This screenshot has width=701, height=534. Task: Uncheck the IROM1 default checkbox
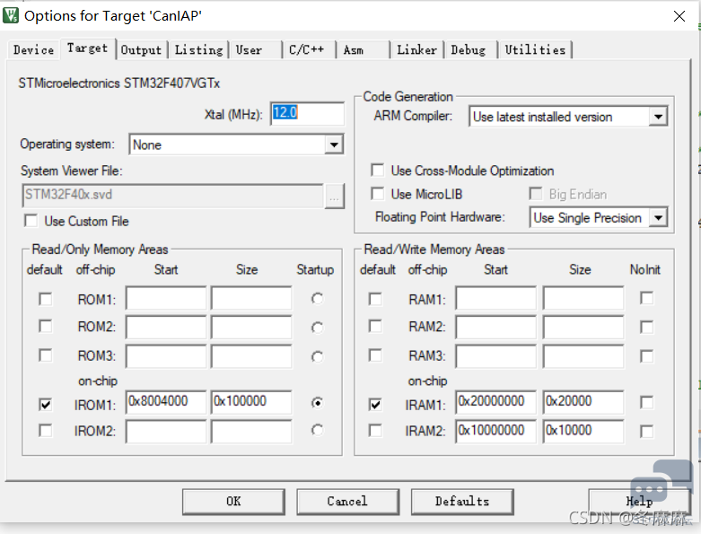click(x=45, y=404)
